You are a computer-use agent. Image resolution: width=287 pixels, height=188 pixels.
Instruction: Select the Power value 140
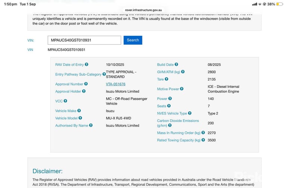tap(211, 98)
